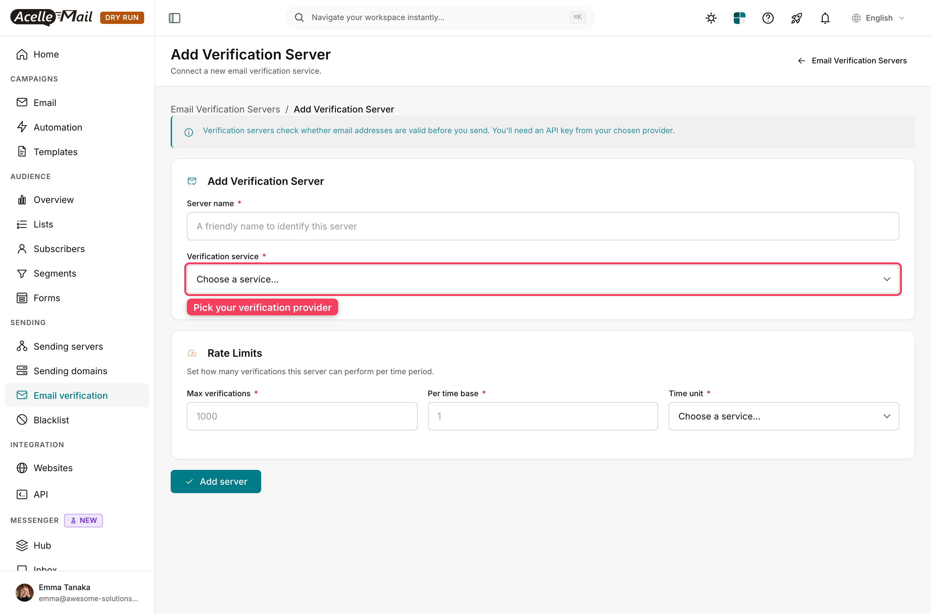The image size is (931, 614).
Task: Open notifications bell icon
Action: pos(825,18)
